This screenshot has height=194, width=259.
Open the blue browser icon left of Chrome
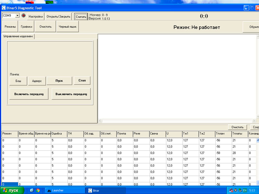pyautogui.click(x=32, y=190)
